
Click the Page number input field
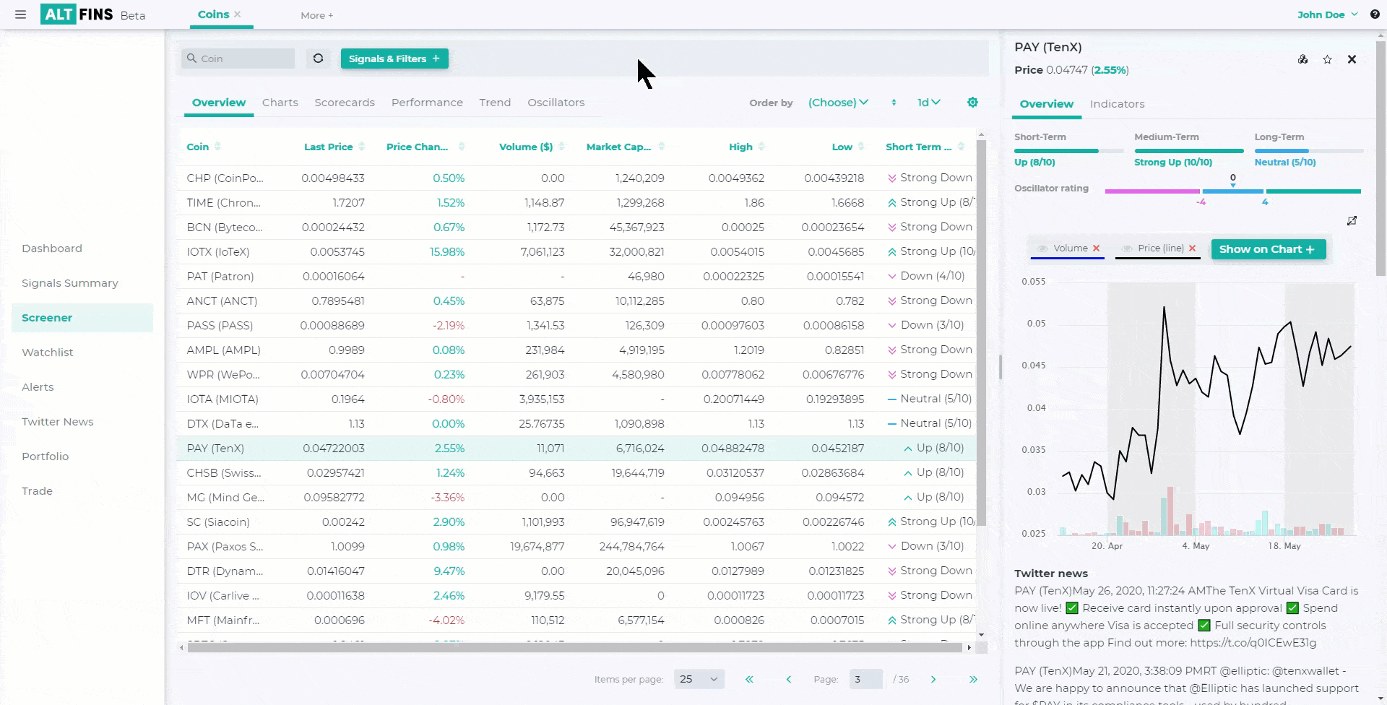[866, 679]
